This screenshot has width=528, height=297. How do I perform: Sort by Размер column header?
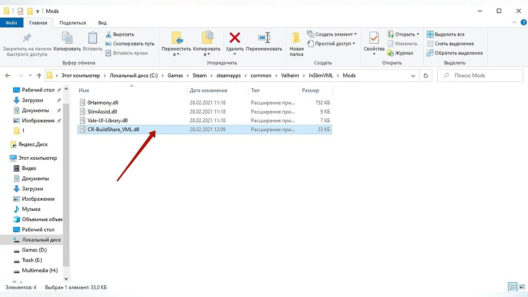tap(310, 90)
